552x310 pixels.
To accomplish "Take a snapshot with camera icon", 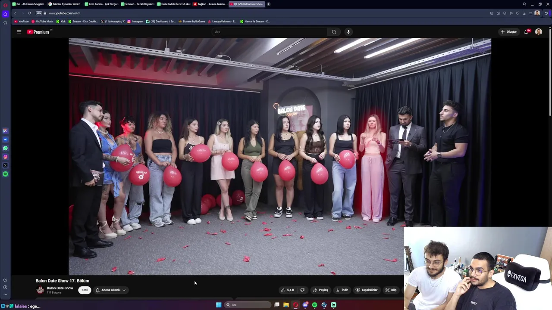I will [498, 13].
